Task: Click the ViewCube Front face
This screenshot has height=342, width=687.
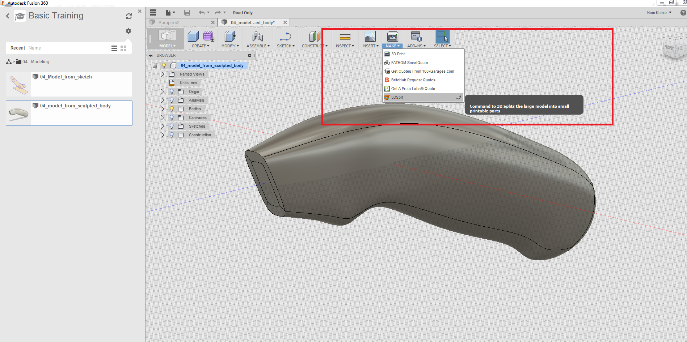Action: click(669, 48)
